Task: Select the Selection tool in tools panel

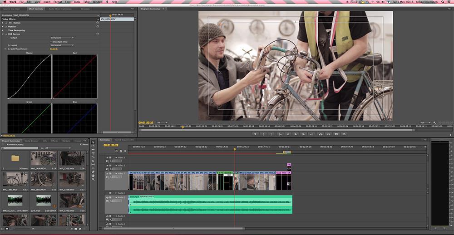Action: coord(93,142)
